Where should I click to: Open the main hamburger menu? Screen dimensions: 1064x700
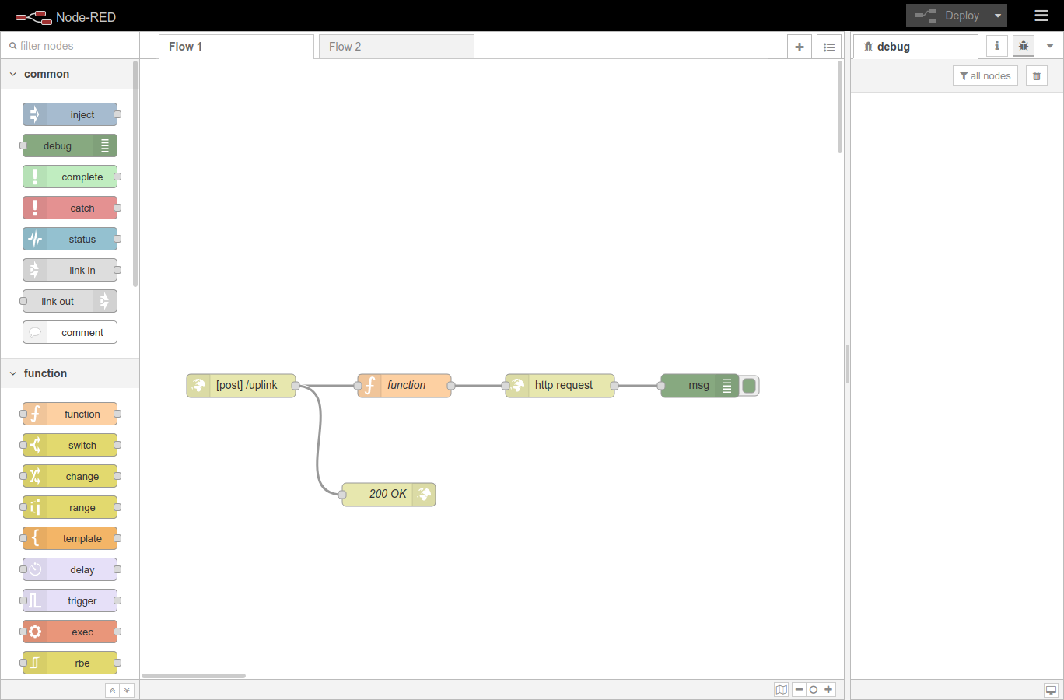pos(1041,15)
